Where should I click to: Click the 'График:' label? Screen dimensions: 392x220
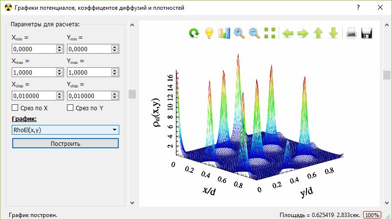(24, 119)
